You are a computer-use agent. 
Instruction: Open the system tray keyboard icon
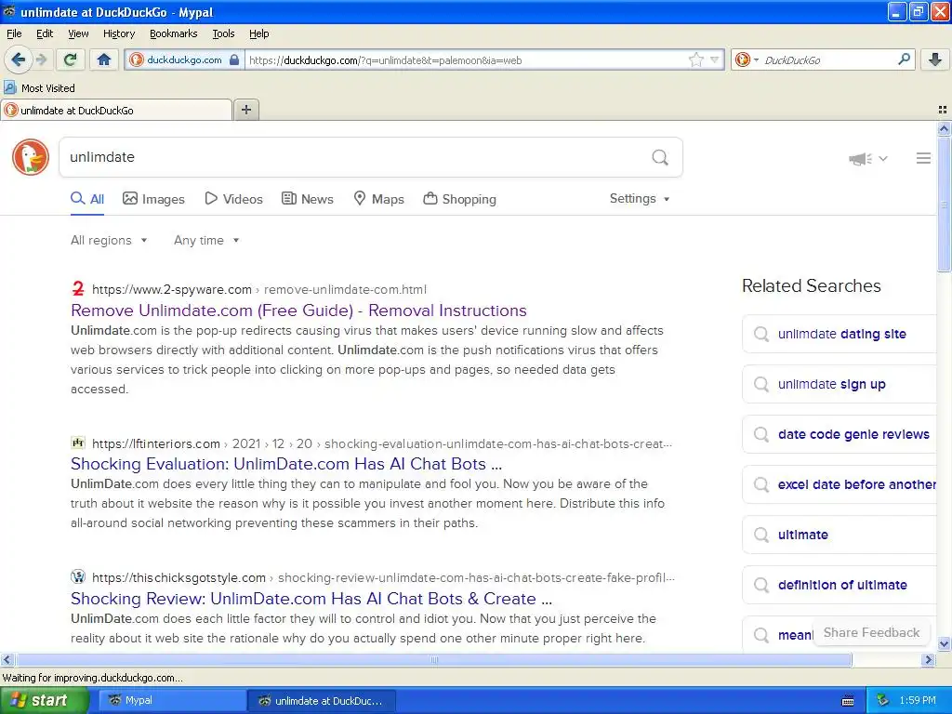tap(848, 701)
